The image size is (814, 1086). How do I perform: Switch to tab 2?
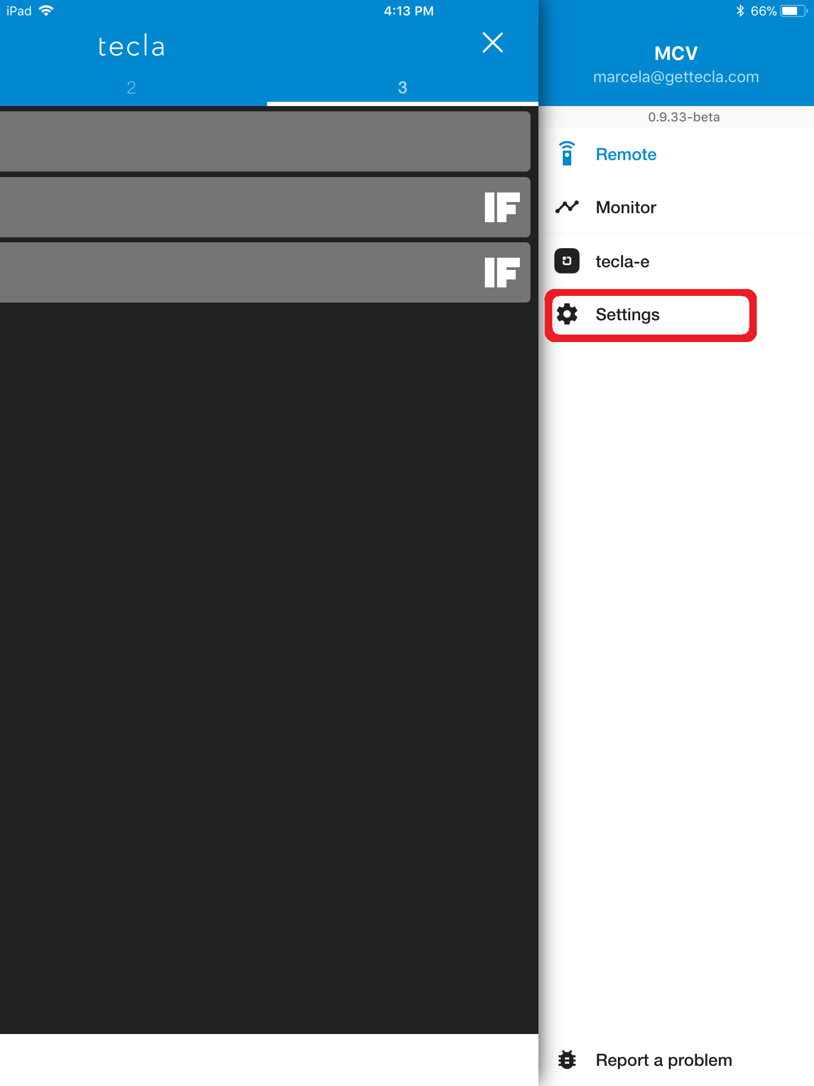point(131,87)
